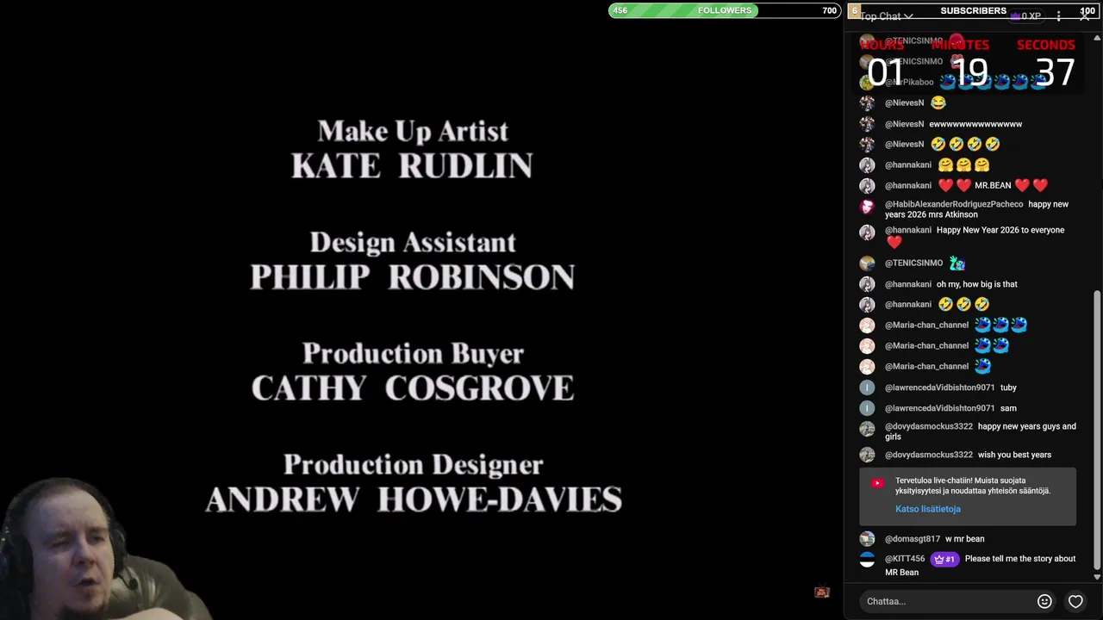Click avatar beside 'oh my, how big is that'
Screen dimensions: 1103x620
tap(867, 284)
